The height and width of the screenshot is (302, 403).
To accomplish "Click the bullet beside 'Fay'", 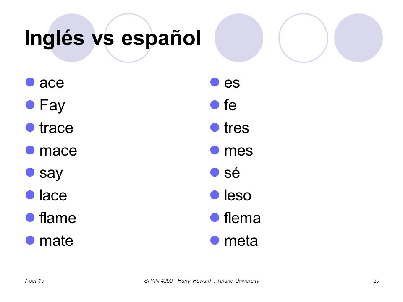I will tap(30, 105).
